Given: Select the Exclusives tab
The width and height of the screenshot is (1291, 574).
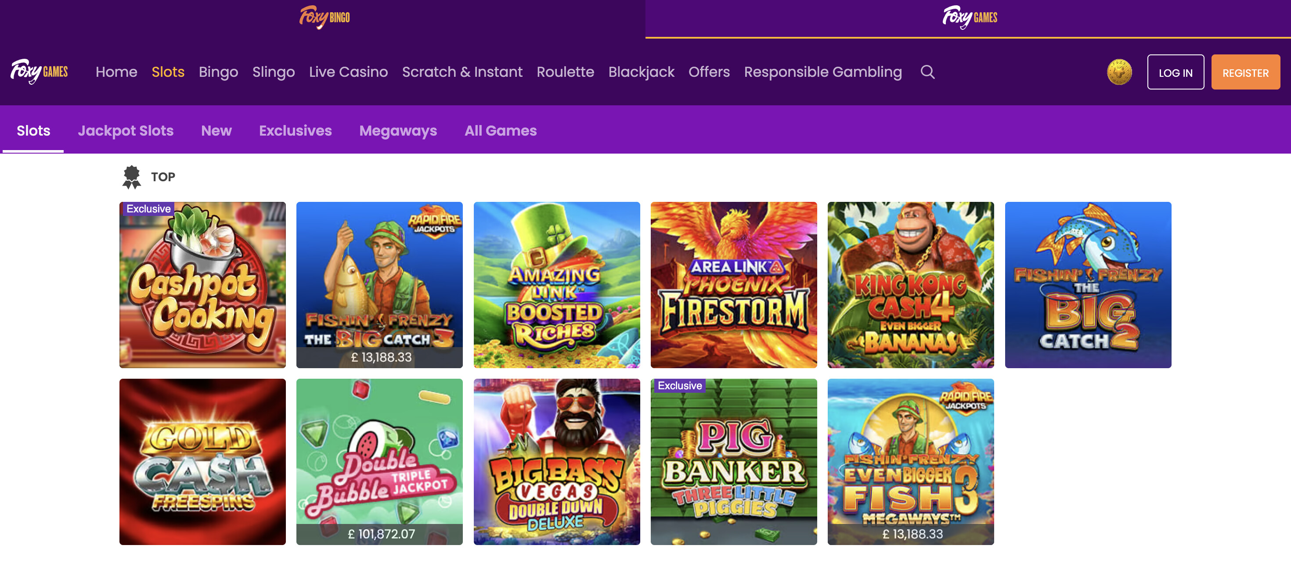Looking at the screenshot, I should coord(295,131).
